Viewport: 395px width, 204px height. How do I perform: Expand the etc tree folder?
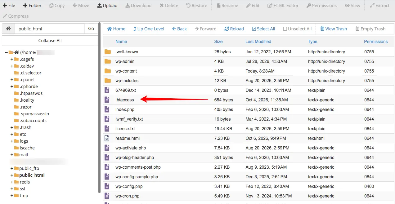click(12, 134)
